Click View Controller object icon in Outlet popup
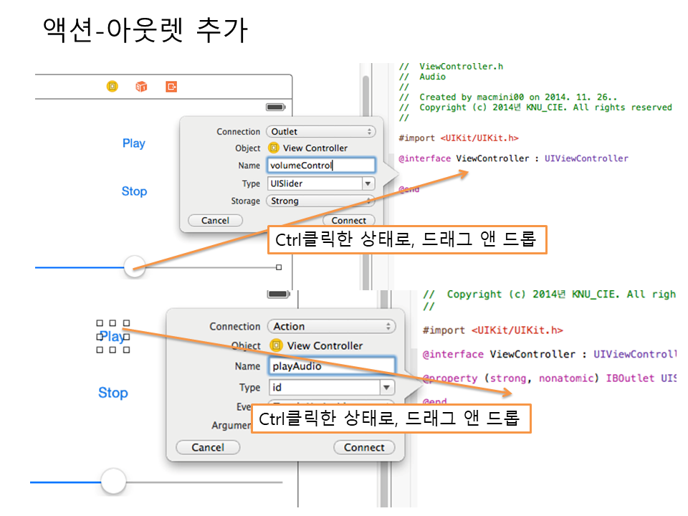Viewport: 688px width, 516px height. pos(274,148)
